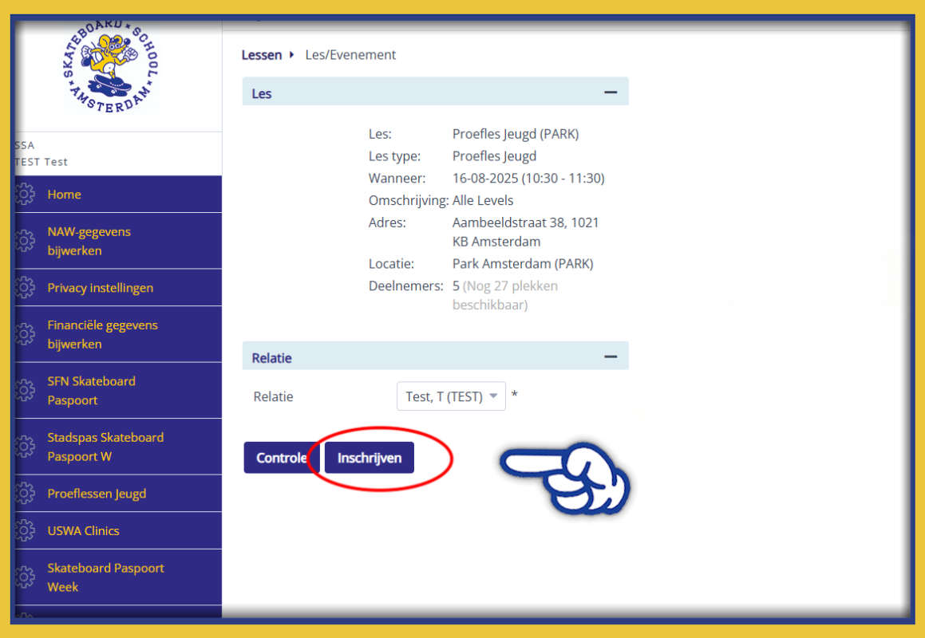The height and width of the screenshot is (638, 925).
Task: Go to Skateboard Paspoort Week menu item
Action: tap(105, 577)
